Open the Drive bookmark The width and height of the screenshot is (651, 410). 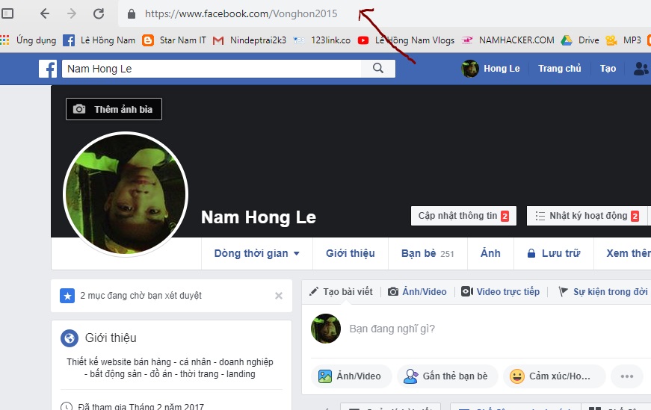(x=580, y=40)
